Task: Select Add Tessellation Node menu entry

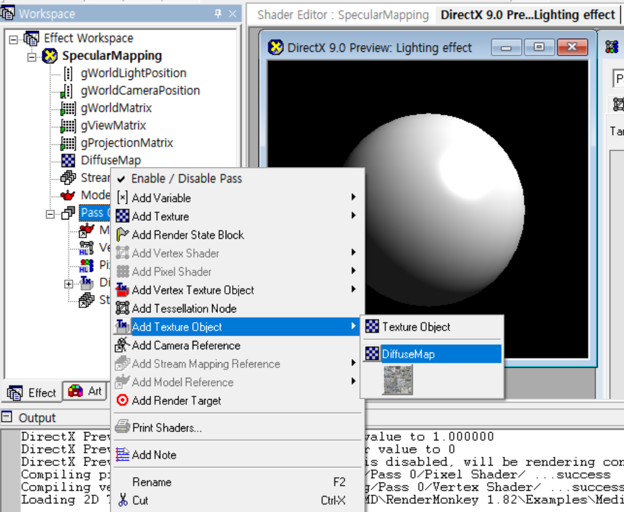Action: click(237, 308)
